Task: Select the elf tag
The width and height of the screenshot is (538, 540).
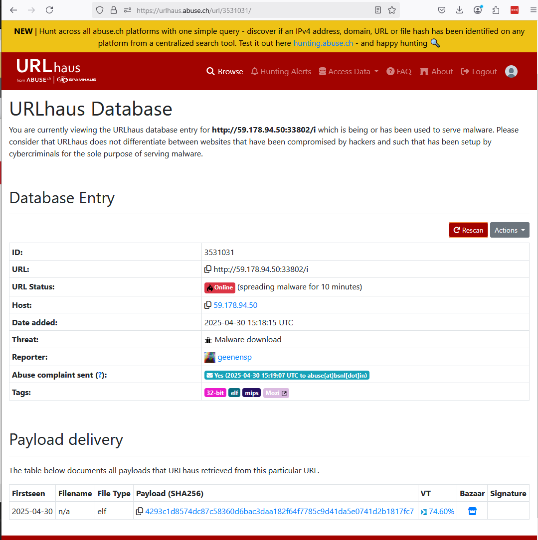Action: pyautogui.click(x=234, y=393)
